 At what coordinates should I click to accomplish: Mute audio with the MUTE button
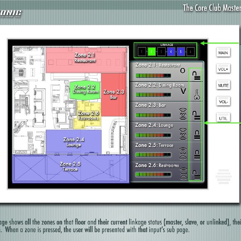tap(223, 86)
